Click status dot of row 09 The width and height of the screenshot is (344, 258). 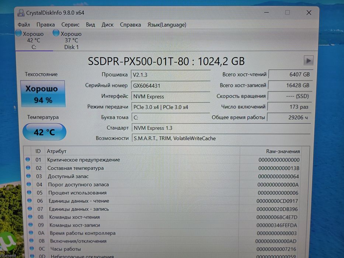31,225
